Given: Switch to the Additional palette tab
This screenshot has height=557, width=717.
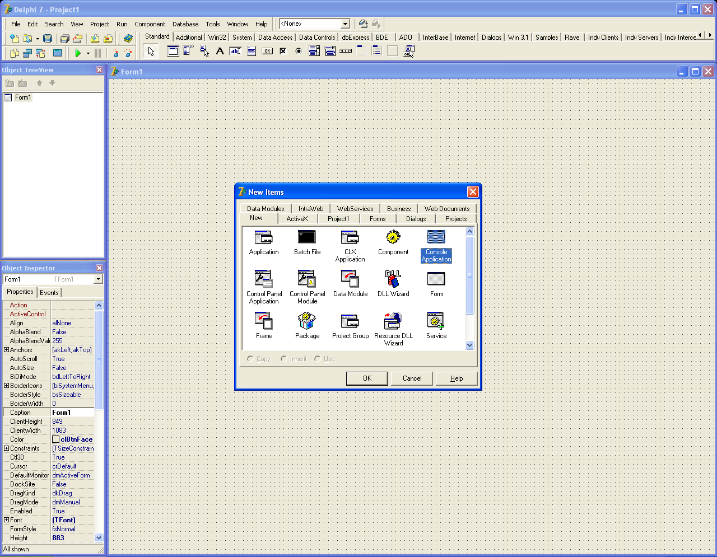Looking at the screenshot, I should pos(189,38).
